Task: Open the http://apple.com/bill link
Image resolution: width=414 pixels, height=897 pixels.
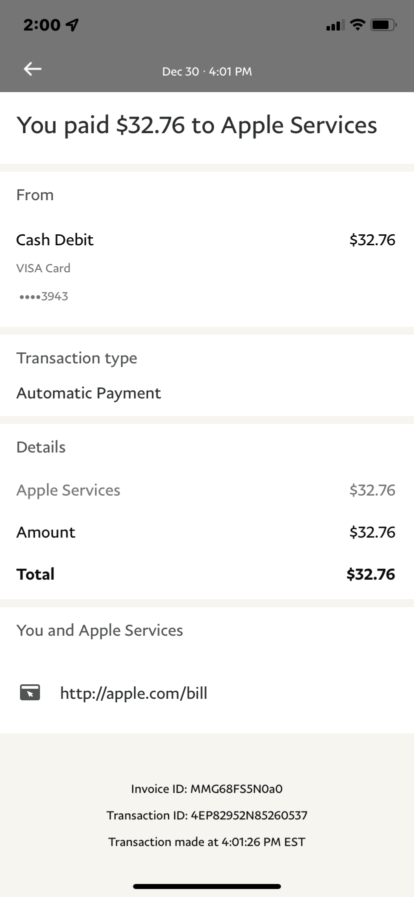Action: pyautogui.click(x=133, y=693)
